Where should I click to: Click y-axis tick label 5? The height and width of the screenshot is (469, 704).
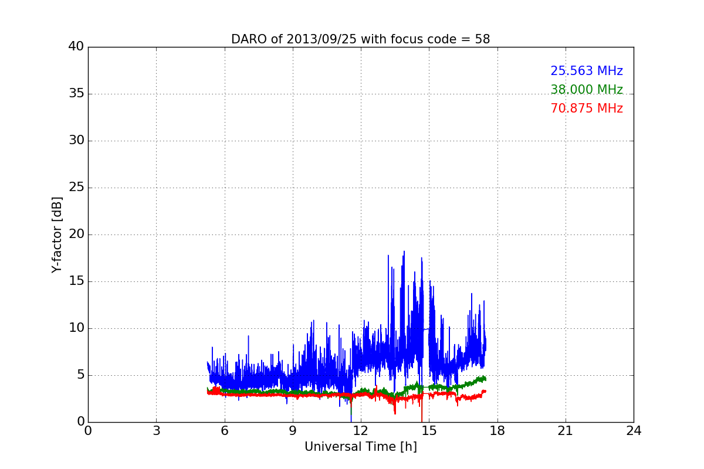tap(80, 375)
